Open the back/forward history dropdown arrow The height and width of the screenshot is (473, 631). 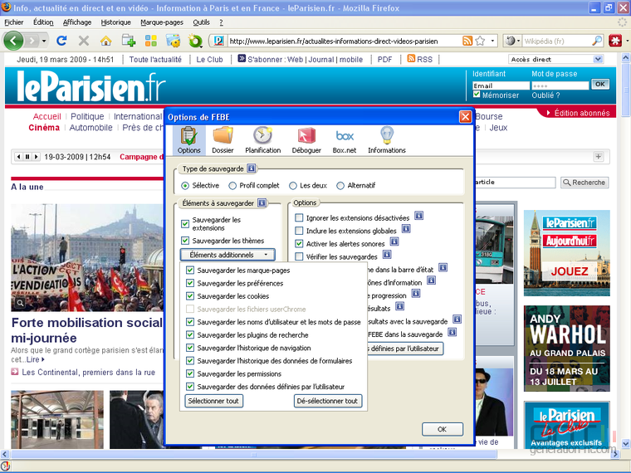44,41
